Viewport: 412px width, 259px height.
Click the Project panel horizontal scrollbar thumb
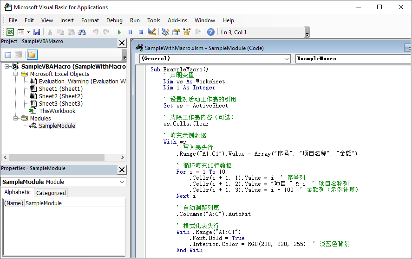click(x=57, y=157)
